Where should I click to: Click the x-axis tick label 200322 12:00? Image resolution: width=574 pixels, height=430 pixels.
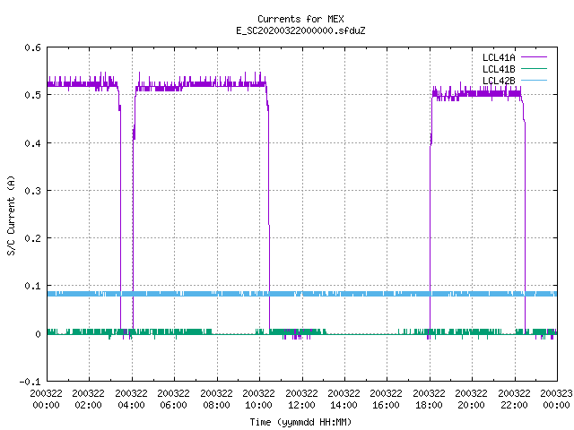pos(301,400)
